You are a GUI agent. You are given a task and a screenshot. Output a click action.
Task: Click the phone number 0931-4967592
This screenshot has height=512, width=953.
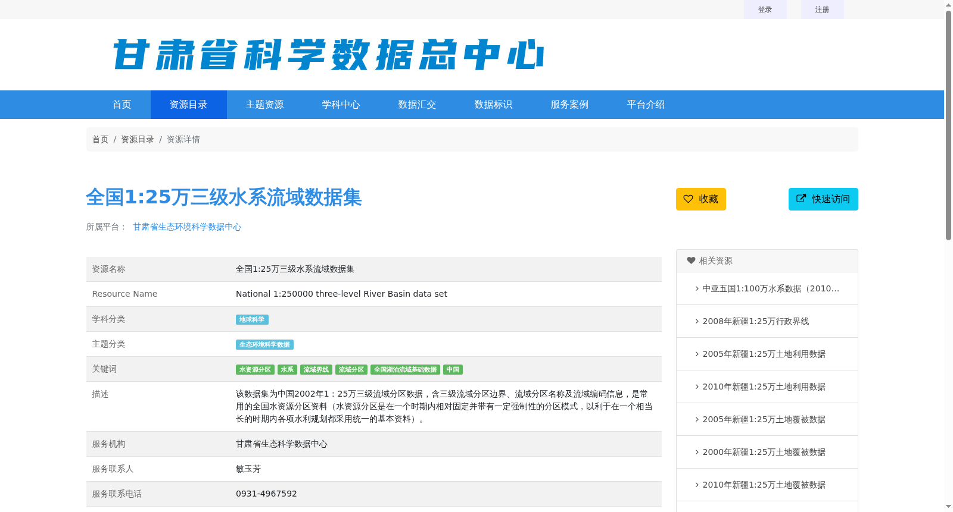(x=266, y=494)
